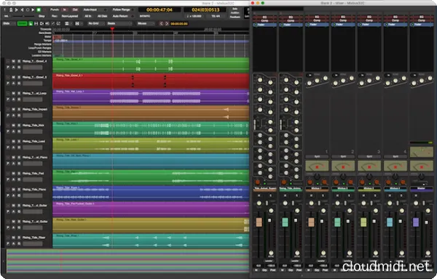Select the Audition speaker tool
This screenshot has height=279, width=437.
point(47,24)
